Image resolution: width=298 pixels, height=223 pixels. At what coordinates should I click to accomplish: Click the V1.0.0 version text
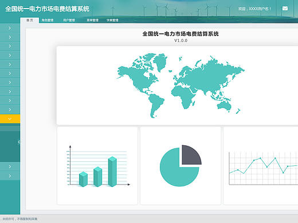click(x=181, y=41)
